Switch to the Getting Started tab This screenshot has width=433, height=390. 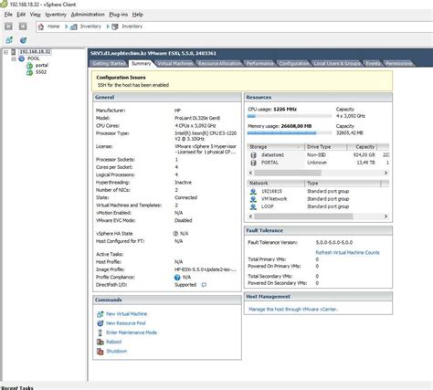point(109,64)
